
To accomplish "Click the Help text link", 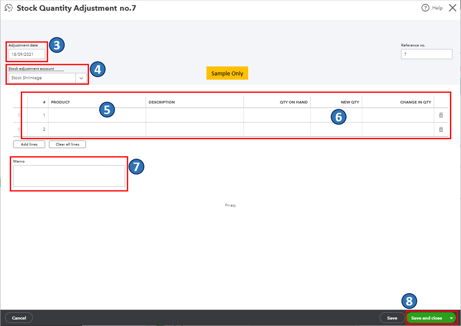I will (x=437, y=8).
